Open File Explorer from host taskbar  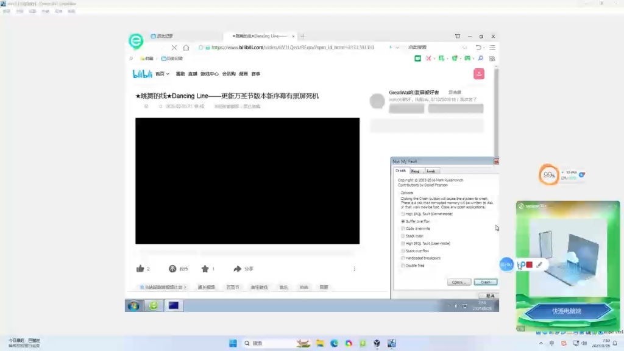click(320, 343)
